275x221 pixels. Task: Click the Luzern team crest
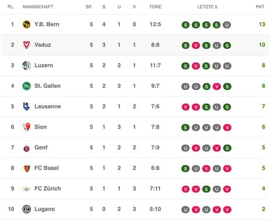click(x=26, y=66)
